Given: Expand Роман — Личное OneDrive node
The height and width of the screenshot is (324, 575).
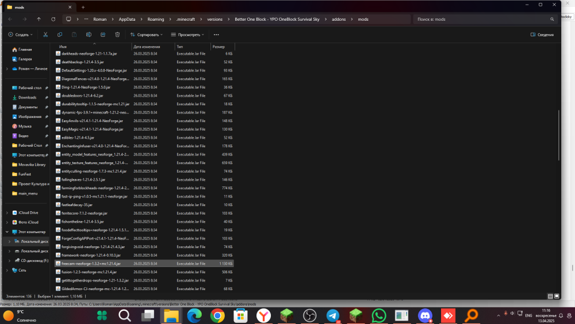Looking at the screenshot, I should [x=7, y=68].
